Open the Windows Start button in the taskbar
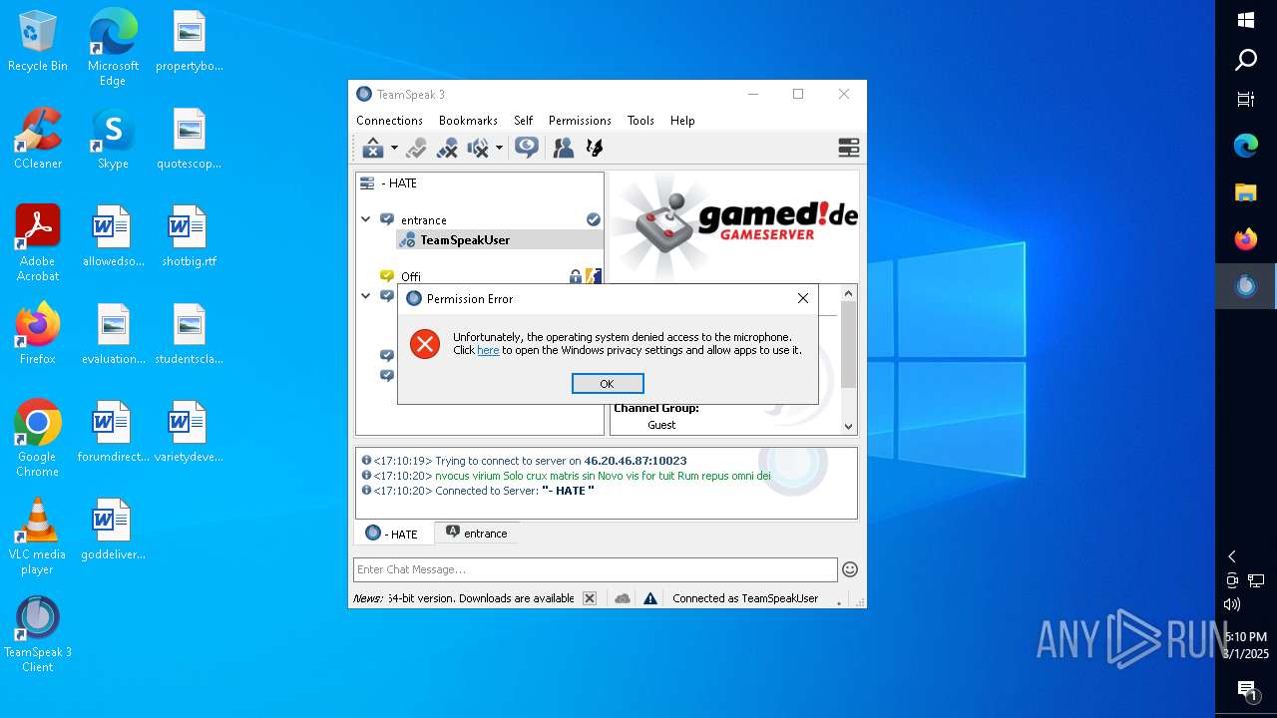The width and height of the screenshot is (1277, 718). pyautogui.click(x=1246, y=19)
